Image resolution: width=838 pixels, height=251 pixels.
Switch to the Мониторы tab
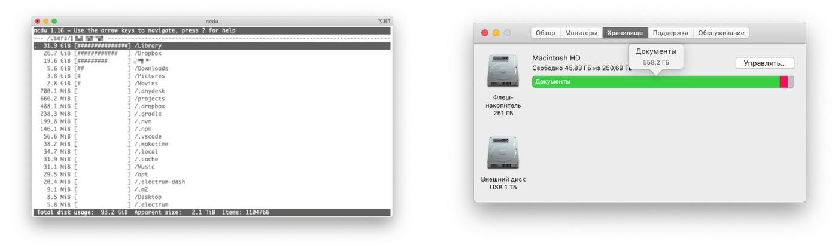[581, 33]
